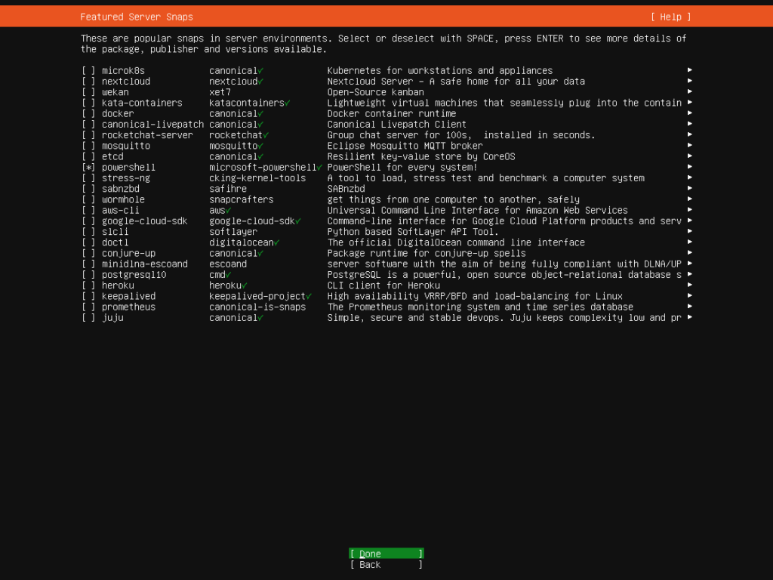Enable the juju snap checkbox
Screen dimensions: 773x580
point(89,318)
